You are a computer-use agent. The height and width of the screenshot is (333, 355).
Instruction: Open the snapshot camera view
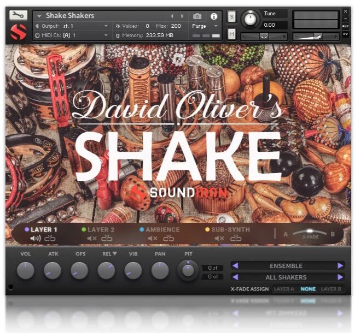tap(197, 16)
